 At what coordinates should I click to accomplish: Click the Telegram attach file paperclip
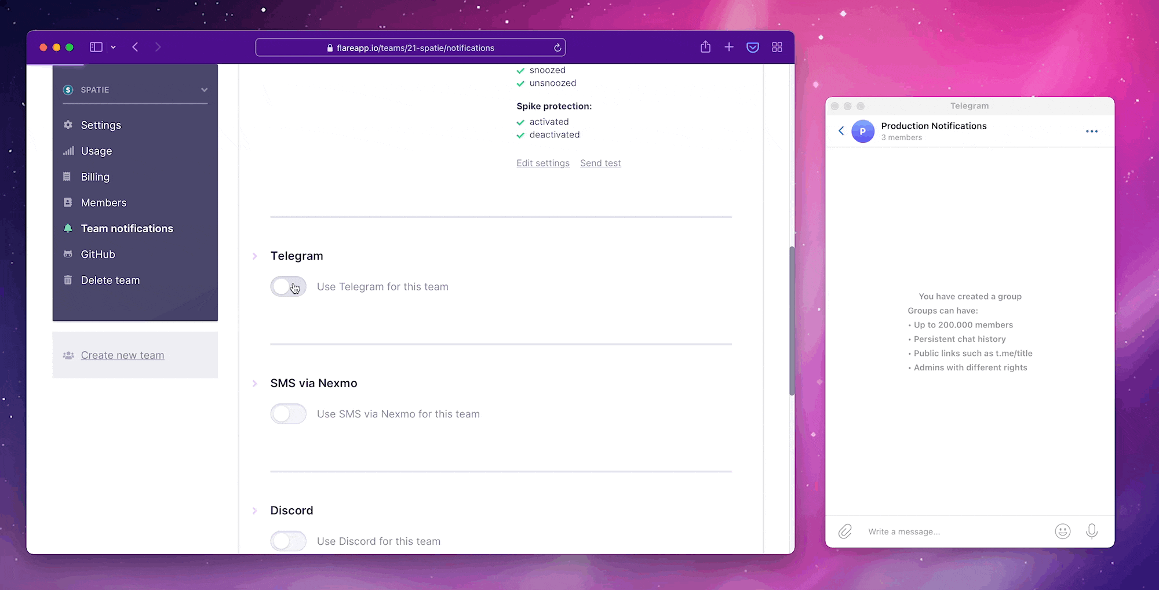point(845,531)
